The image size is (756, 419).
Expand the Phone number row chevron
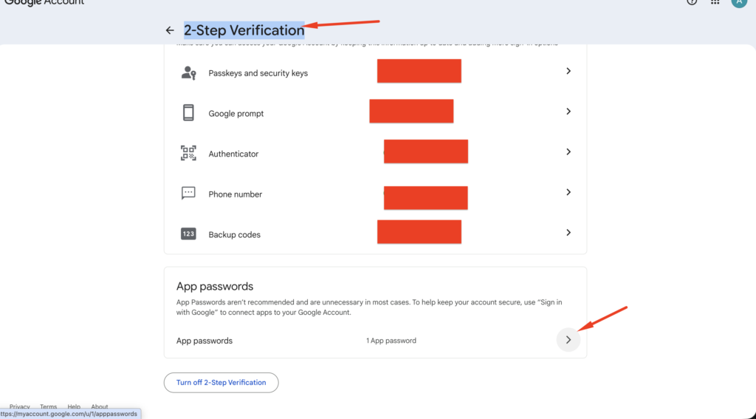(x=568, y=192)
